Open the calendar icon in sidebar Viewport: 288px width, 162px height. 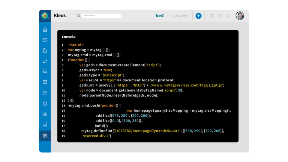click(x=45, y=82)
